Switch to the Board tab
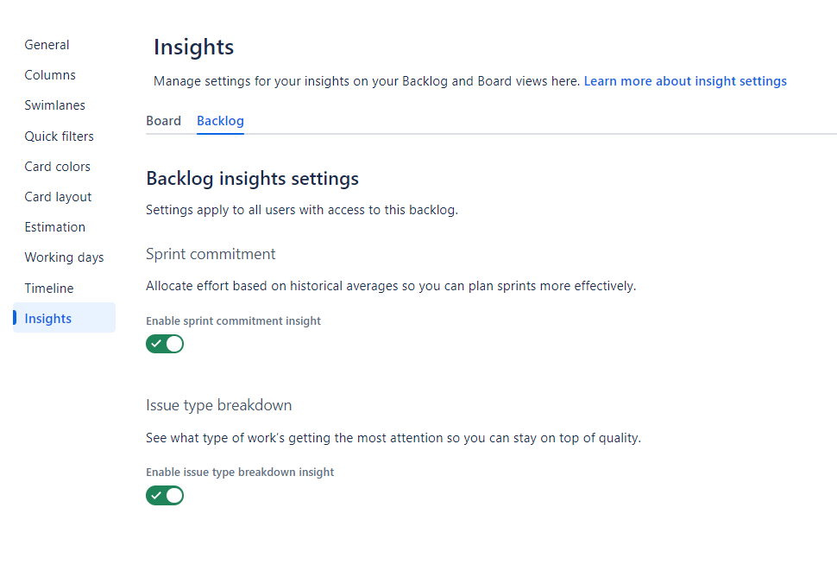The image size is (837, 571). click(163, 121)
